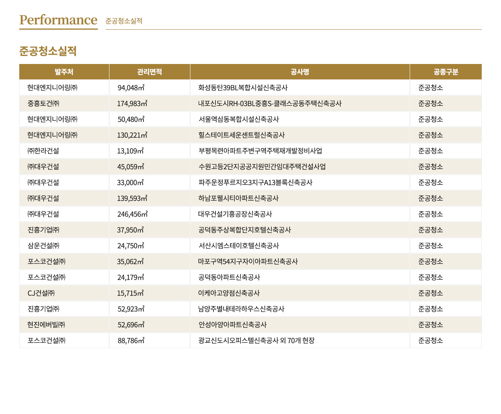Click the ㈜한라건설 client cell
The width and height of the screenshot is (501, 414).
[43, 151]
